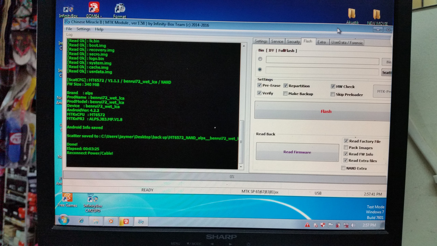Click the log scrollbar up arrow
437x246 pixels.
(x=243, y=45)
